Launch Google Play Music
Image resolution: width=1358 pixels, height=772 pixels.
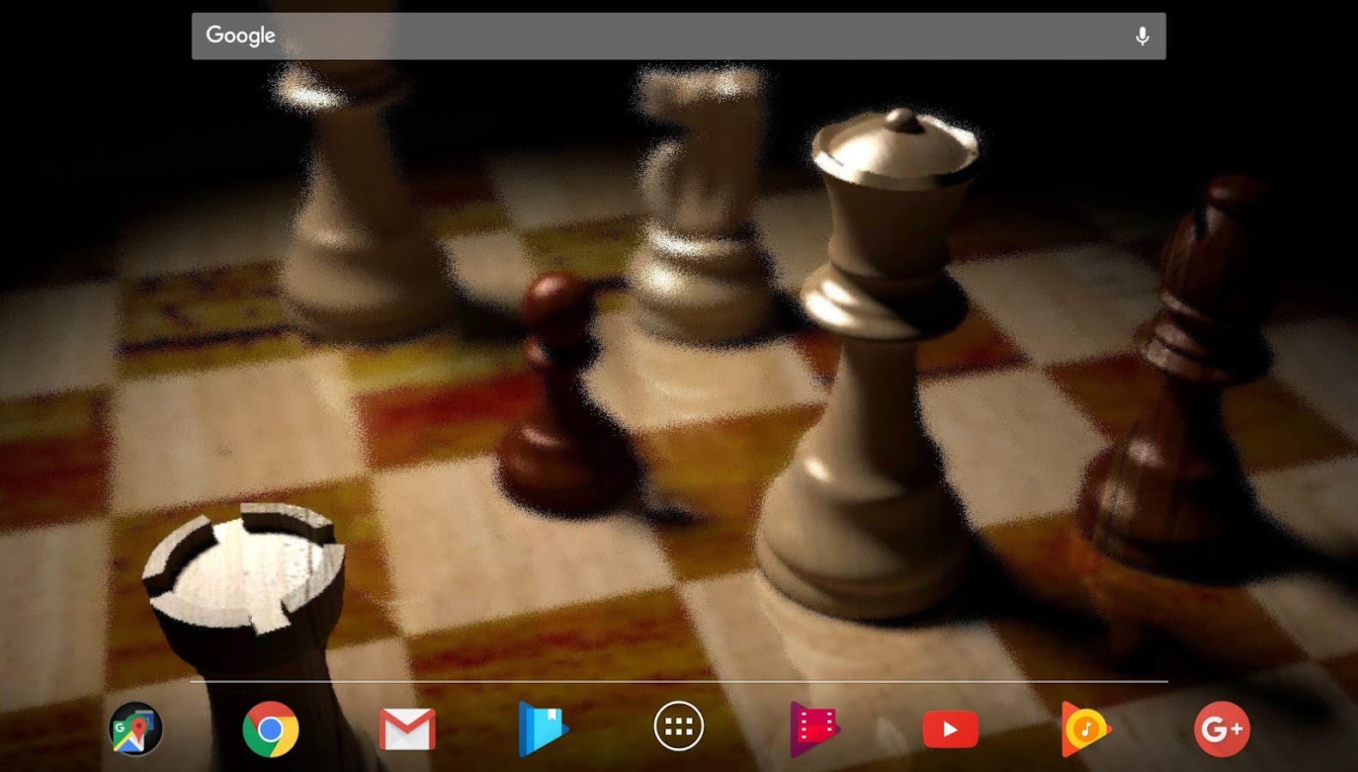click(1085, 729)
